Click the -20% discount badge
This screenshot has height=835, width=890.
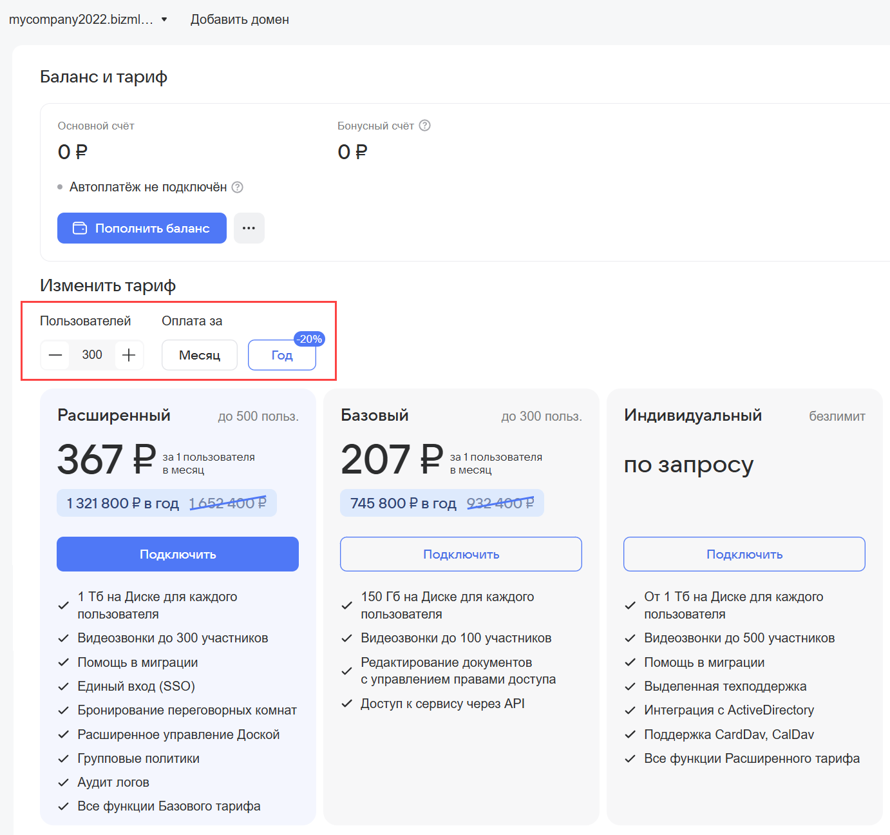tap(309, 339)
